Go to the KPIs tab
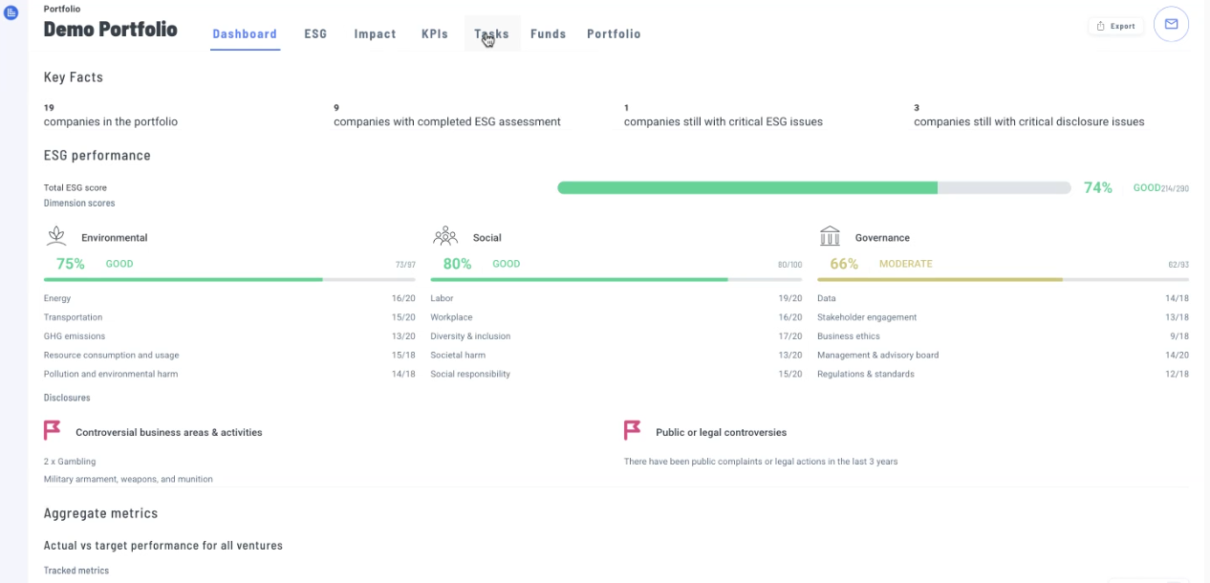 435,34
